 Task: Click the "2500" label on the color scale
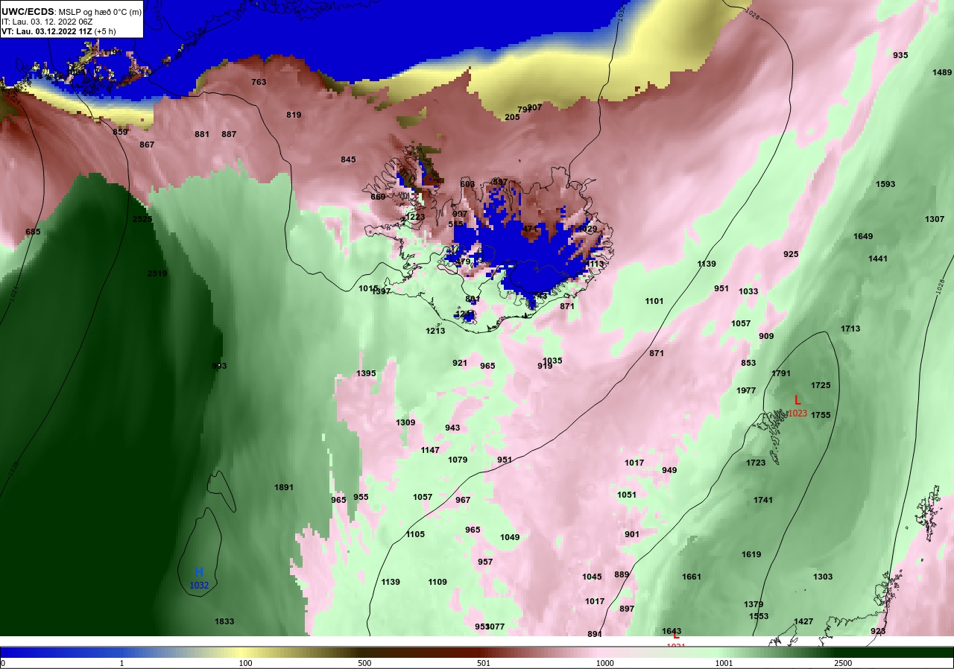pos(843,663)
